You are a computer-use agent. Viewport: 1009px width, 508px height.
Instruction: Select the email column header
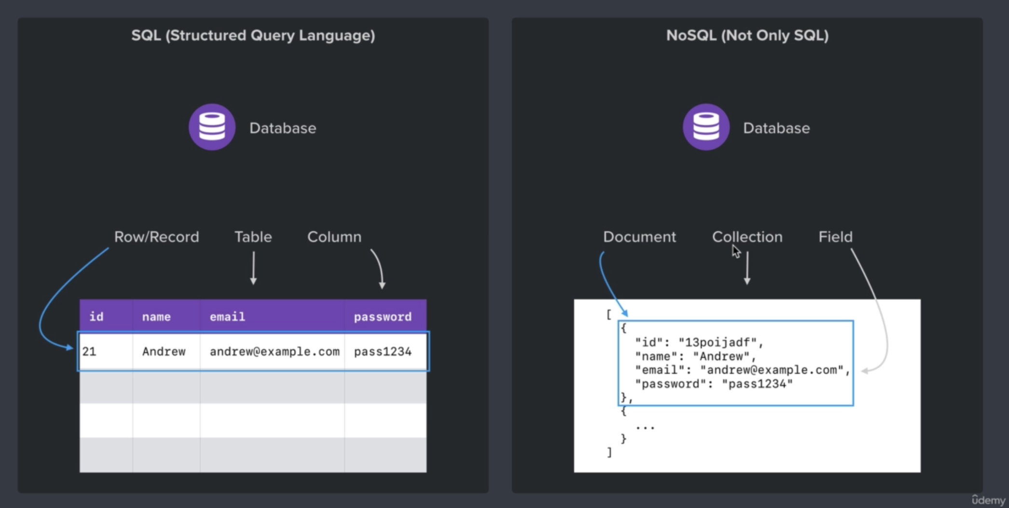tap(227, 317)
